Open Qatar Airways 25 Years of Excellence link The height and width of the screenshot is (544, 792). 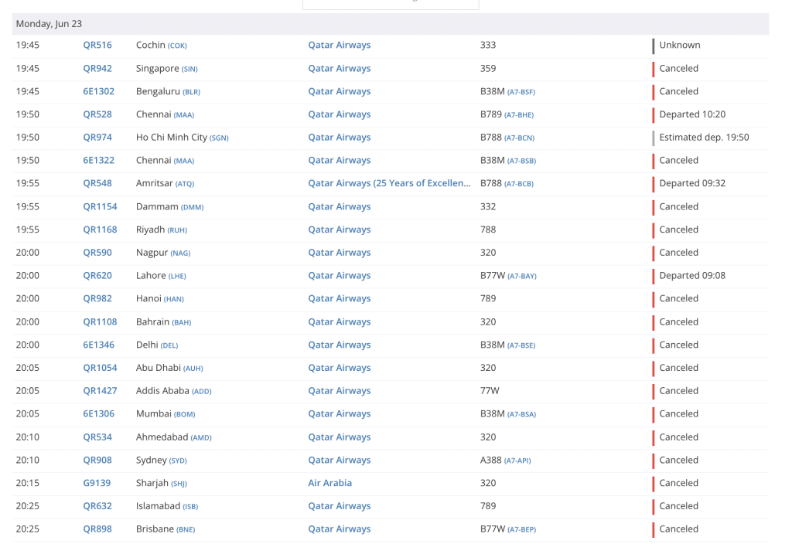click(389, 183)
